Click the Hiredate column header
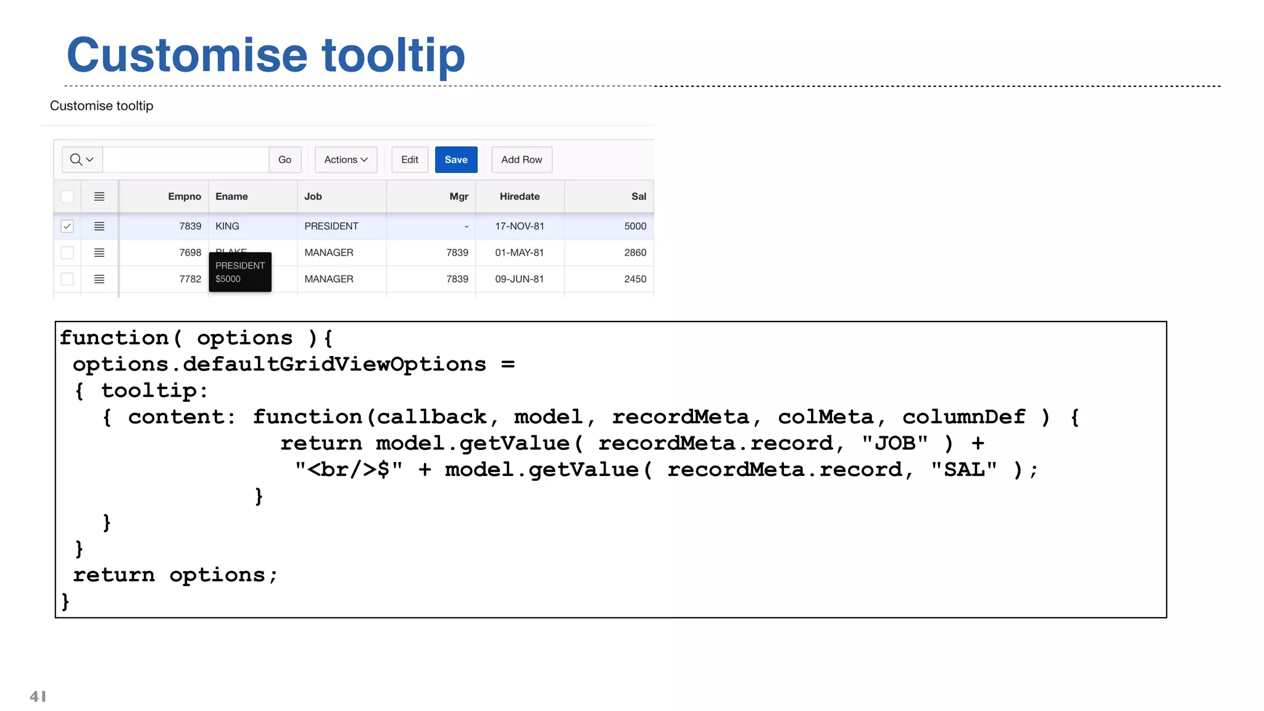 pyautogui.click(x=520, y=196)
